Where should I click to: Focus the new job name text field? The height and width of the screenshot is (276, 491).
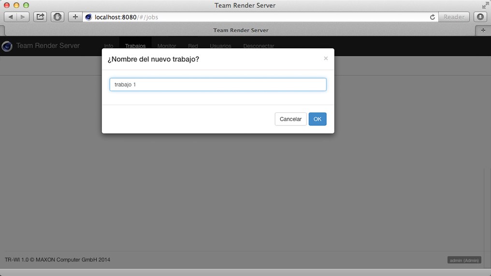[x=218, y=84]
